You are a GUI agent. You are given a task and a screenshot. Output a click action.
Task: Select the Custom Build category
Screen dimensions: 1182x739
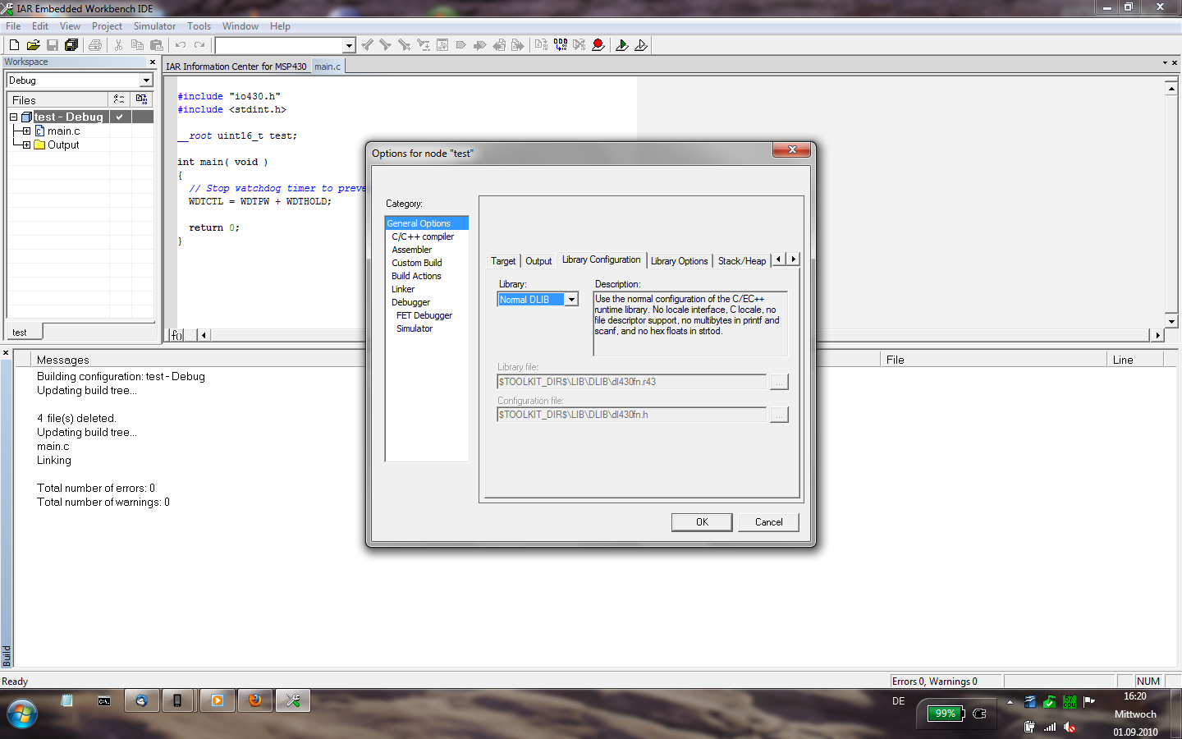coord(417,263)
